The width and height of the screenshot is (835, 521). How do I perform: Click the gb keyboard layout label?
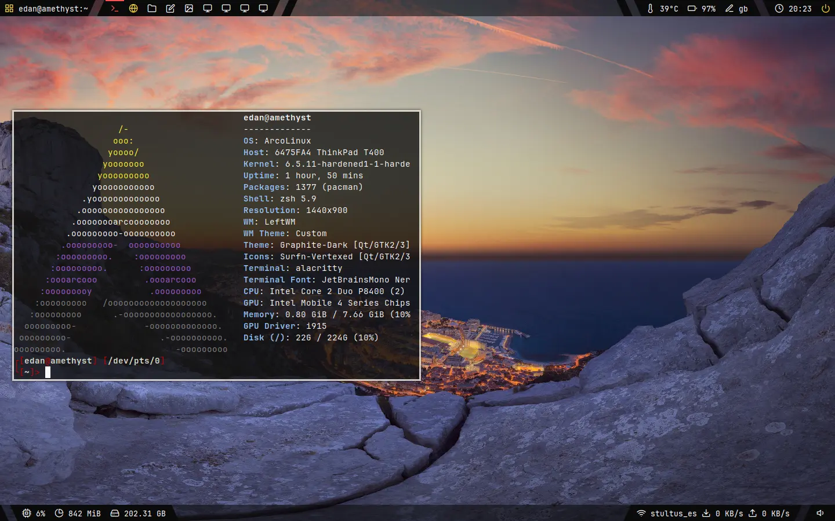click(743, 9)
